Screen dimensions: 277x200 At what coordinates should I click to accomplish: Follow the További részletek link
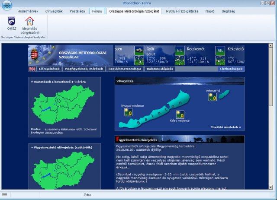tap(226, 127)
